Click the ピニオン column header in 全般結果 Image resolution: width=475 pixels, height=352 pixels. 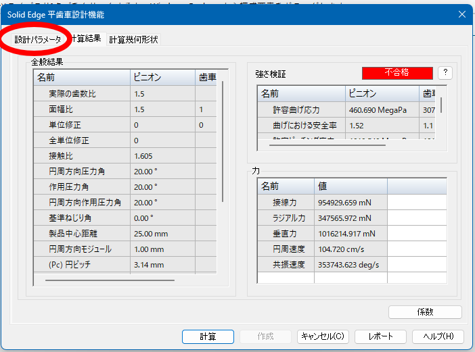pos(161,78)
